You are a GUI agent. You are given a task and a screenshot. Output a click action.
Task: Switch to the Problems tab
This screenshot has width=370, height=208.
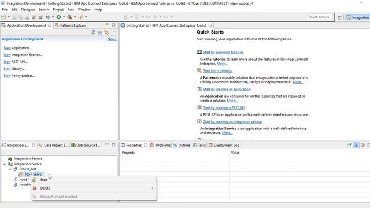click(x=161, y=145)
